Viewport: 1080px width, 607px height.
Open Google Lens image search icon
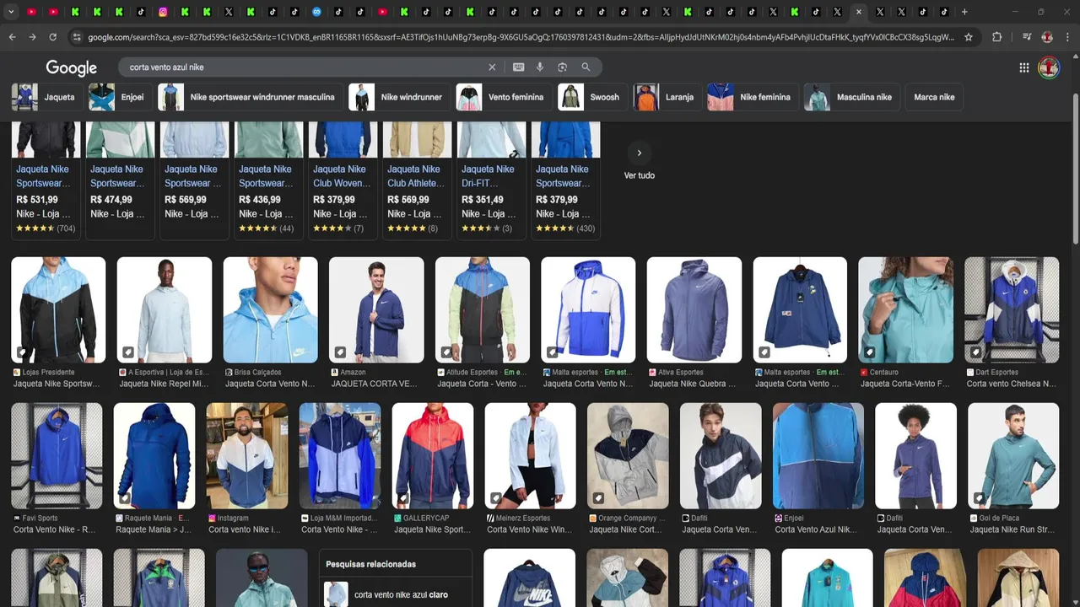pos(563,67)
